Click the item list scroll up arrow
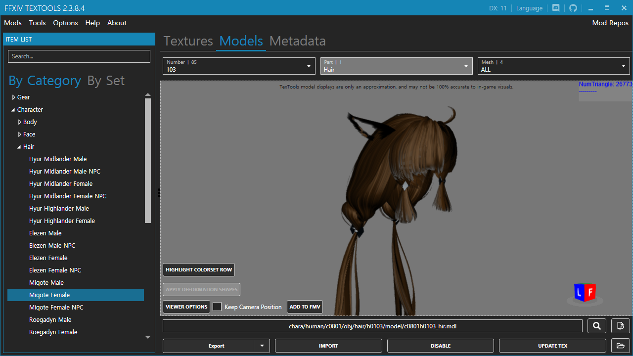633x356 pixels. click(147, 94)
